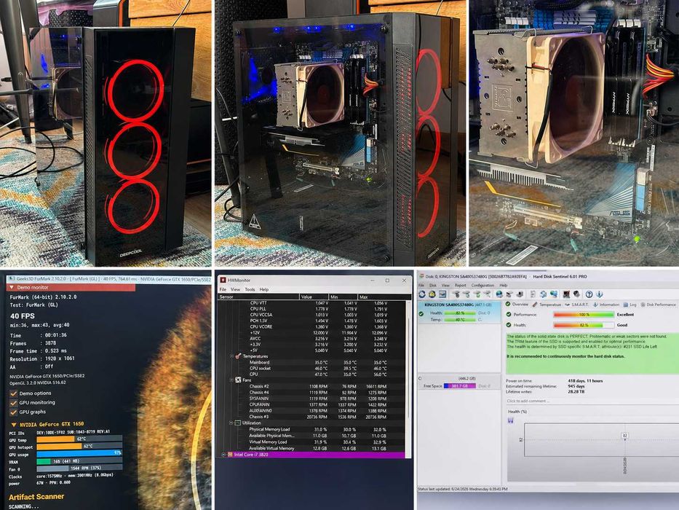The width and height of the screenshot is (679, 510).
Task: Switch to the Information tab
Action: [x=605, y=305]
